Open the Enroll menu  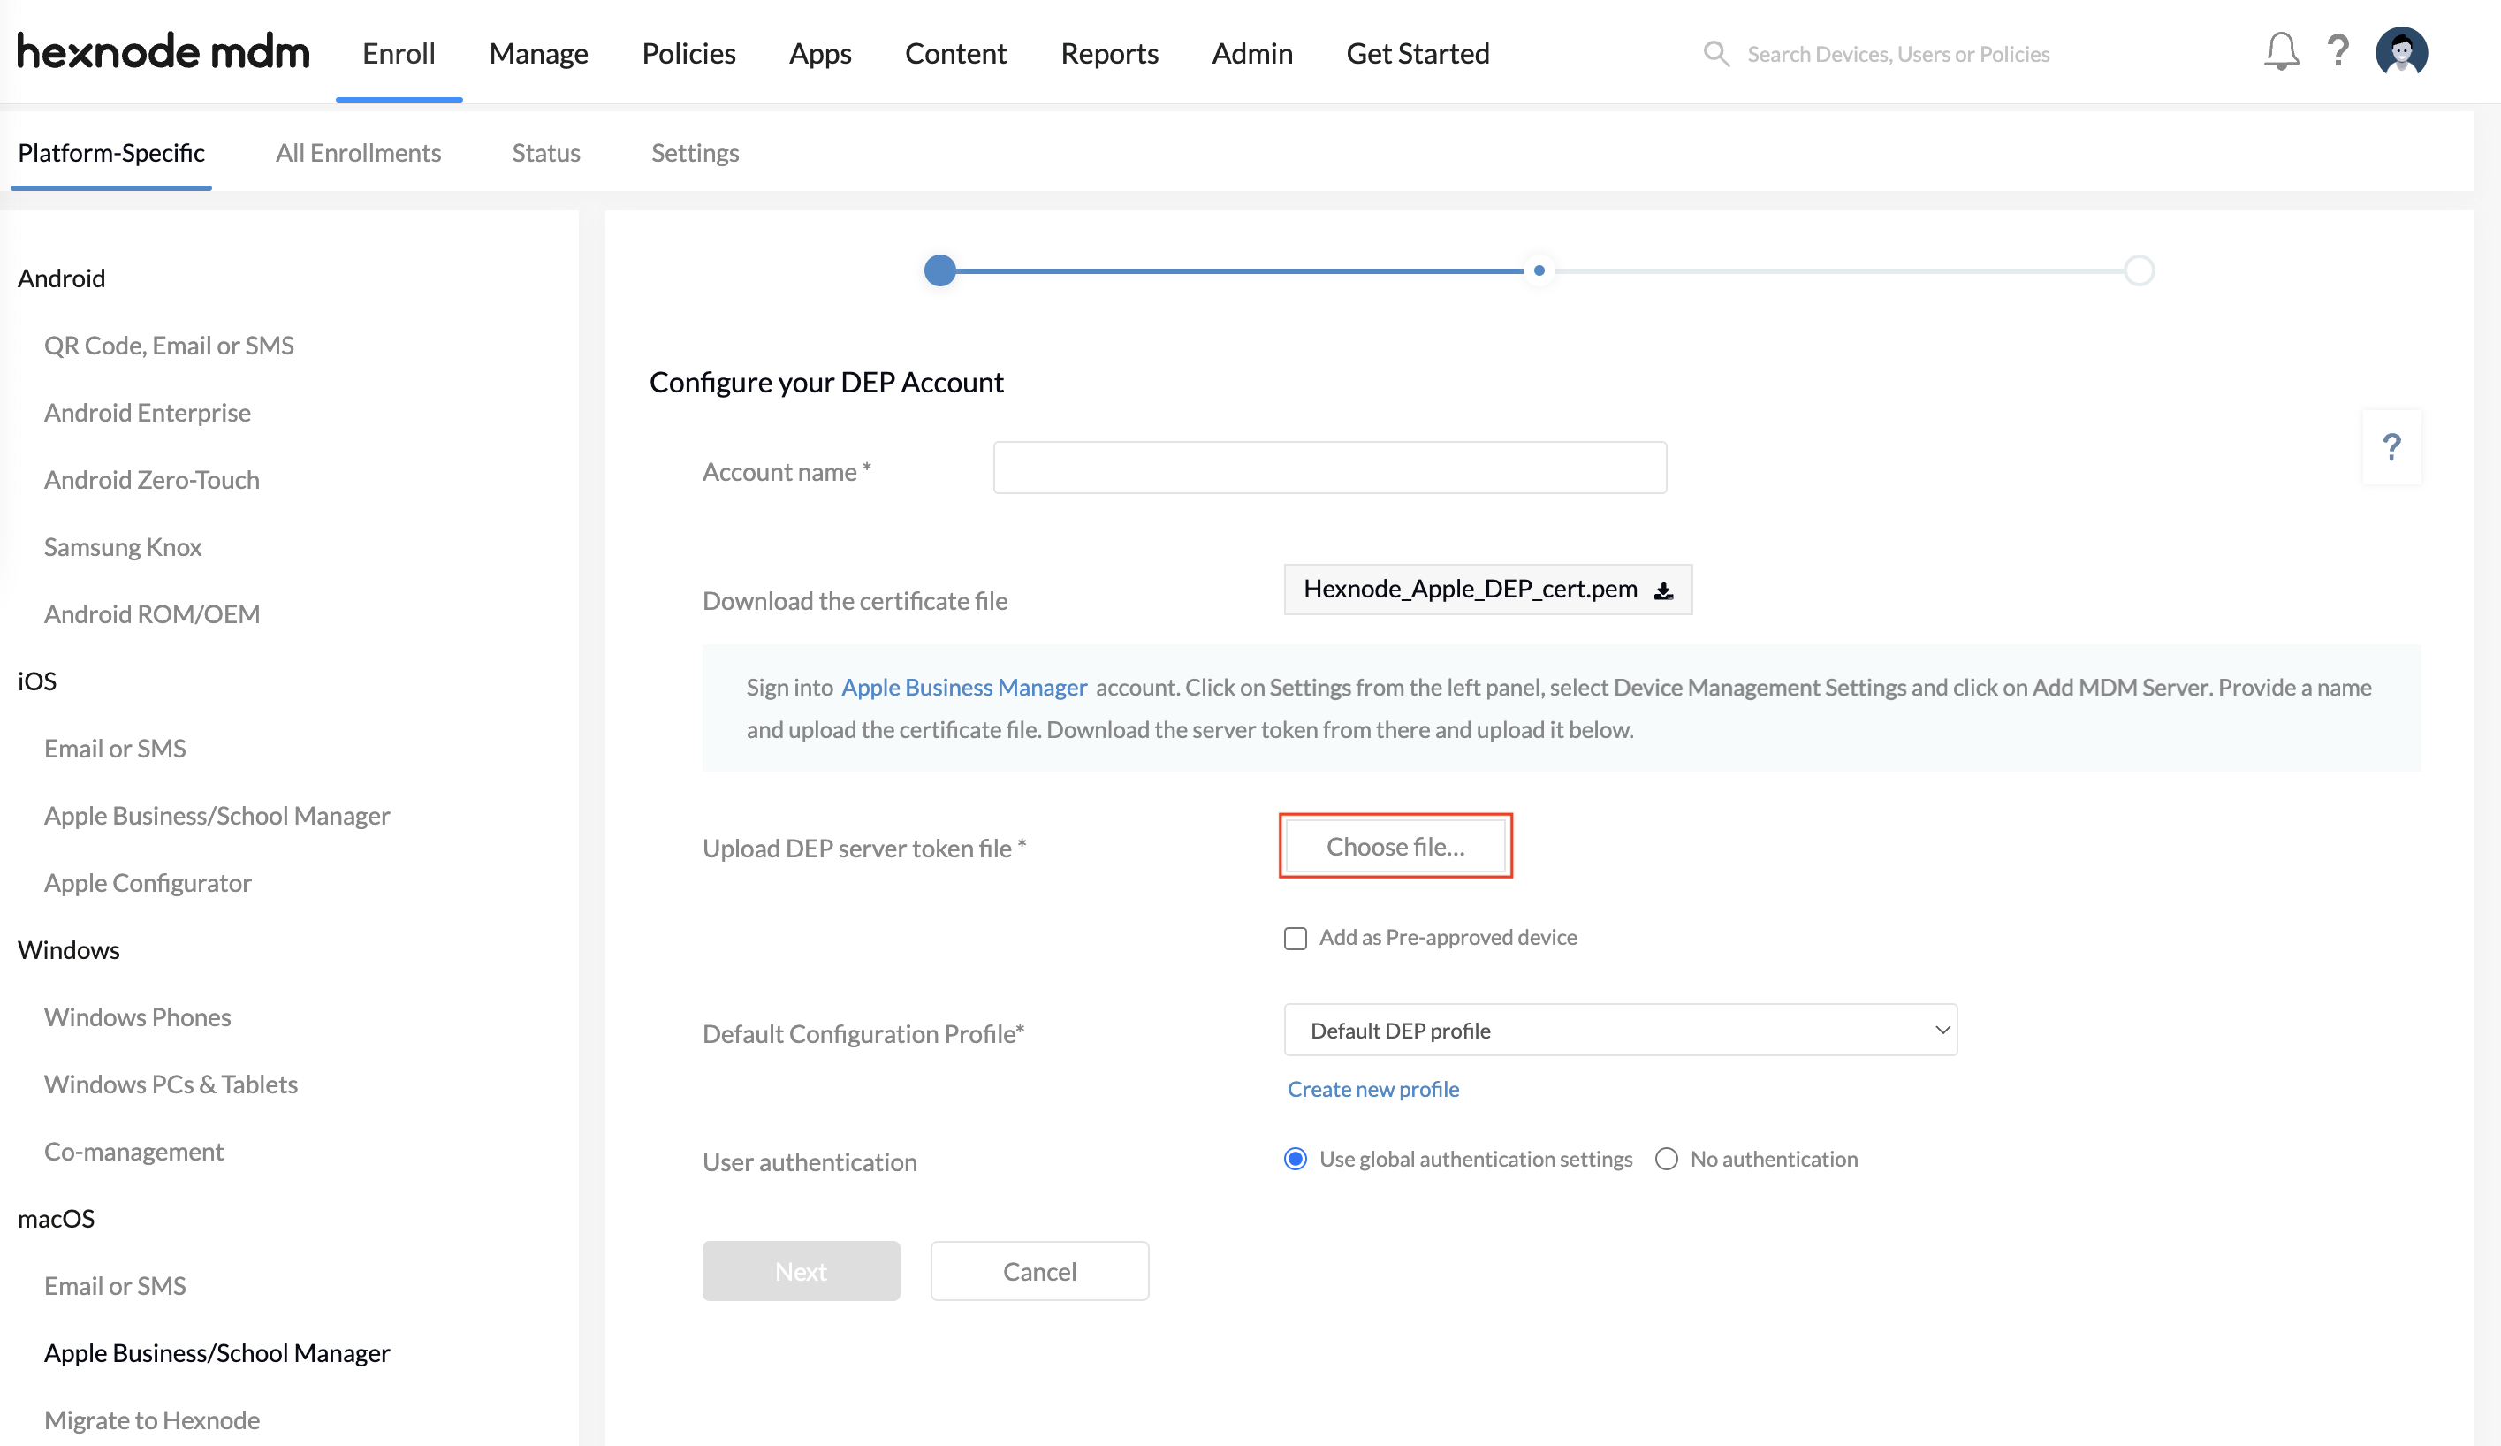click(399, 53)
